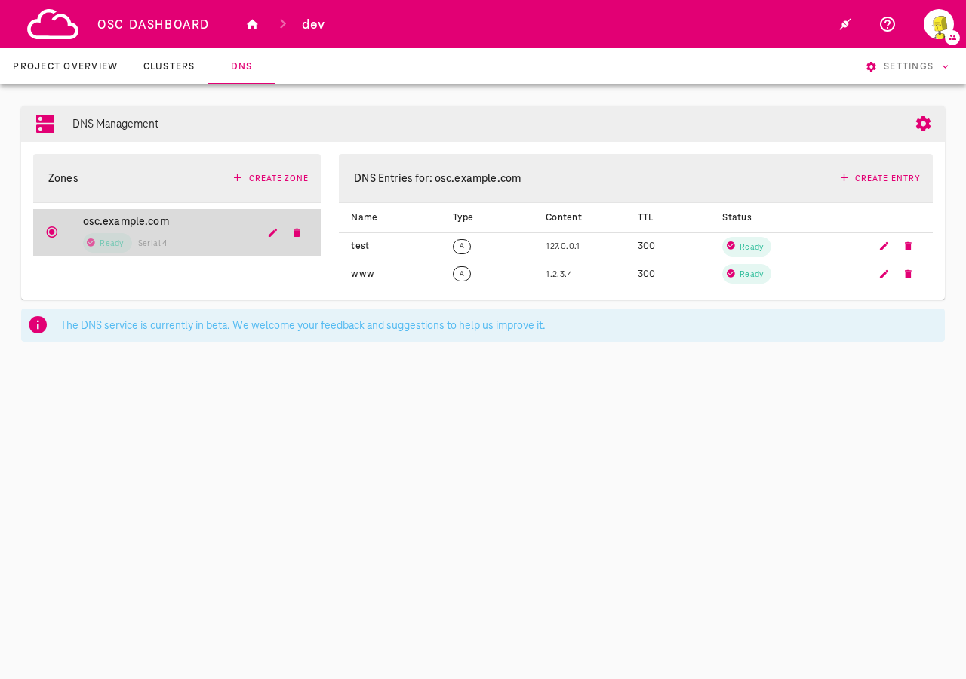
Task: Click the API connection plug icon
Action: 844,23
